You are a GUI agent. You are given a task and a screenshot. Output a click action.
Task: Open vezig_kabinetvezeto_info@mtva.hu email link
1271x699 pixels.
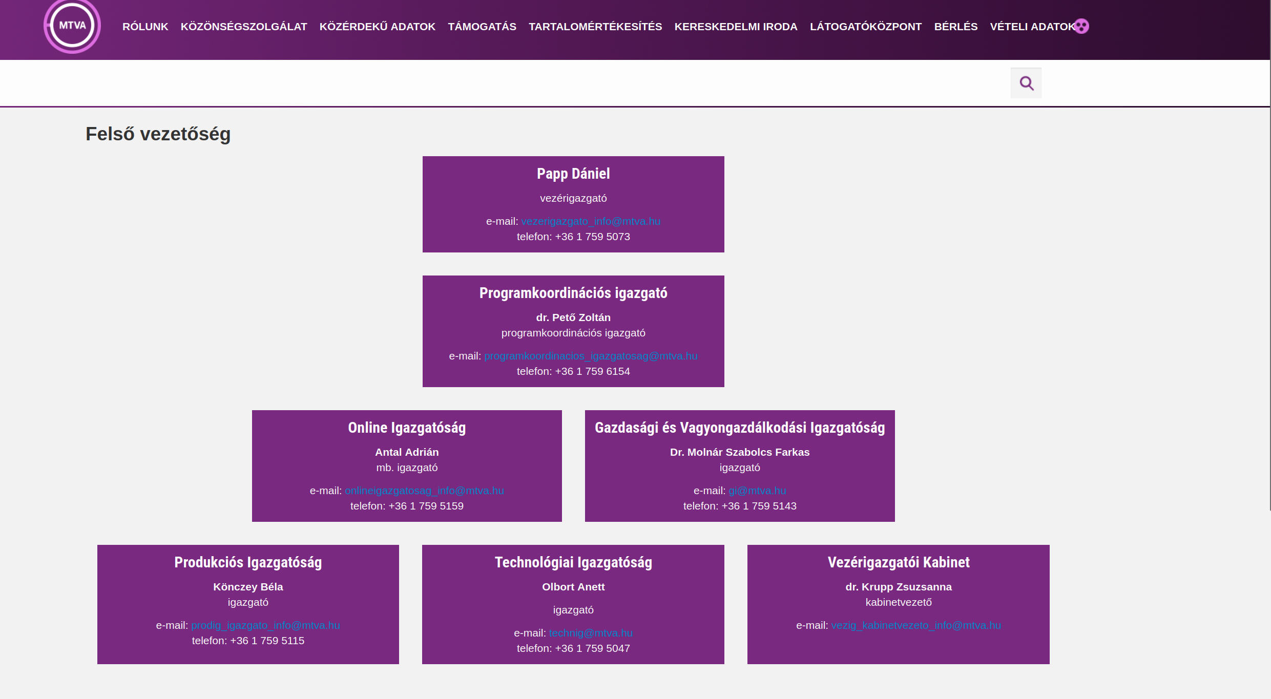tap(915, 625)
